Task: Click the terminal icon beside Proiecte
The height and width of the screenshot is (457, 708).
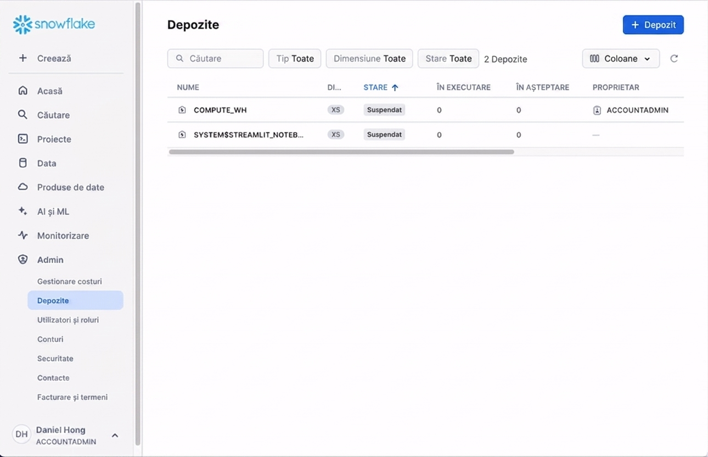Action: 23,139
